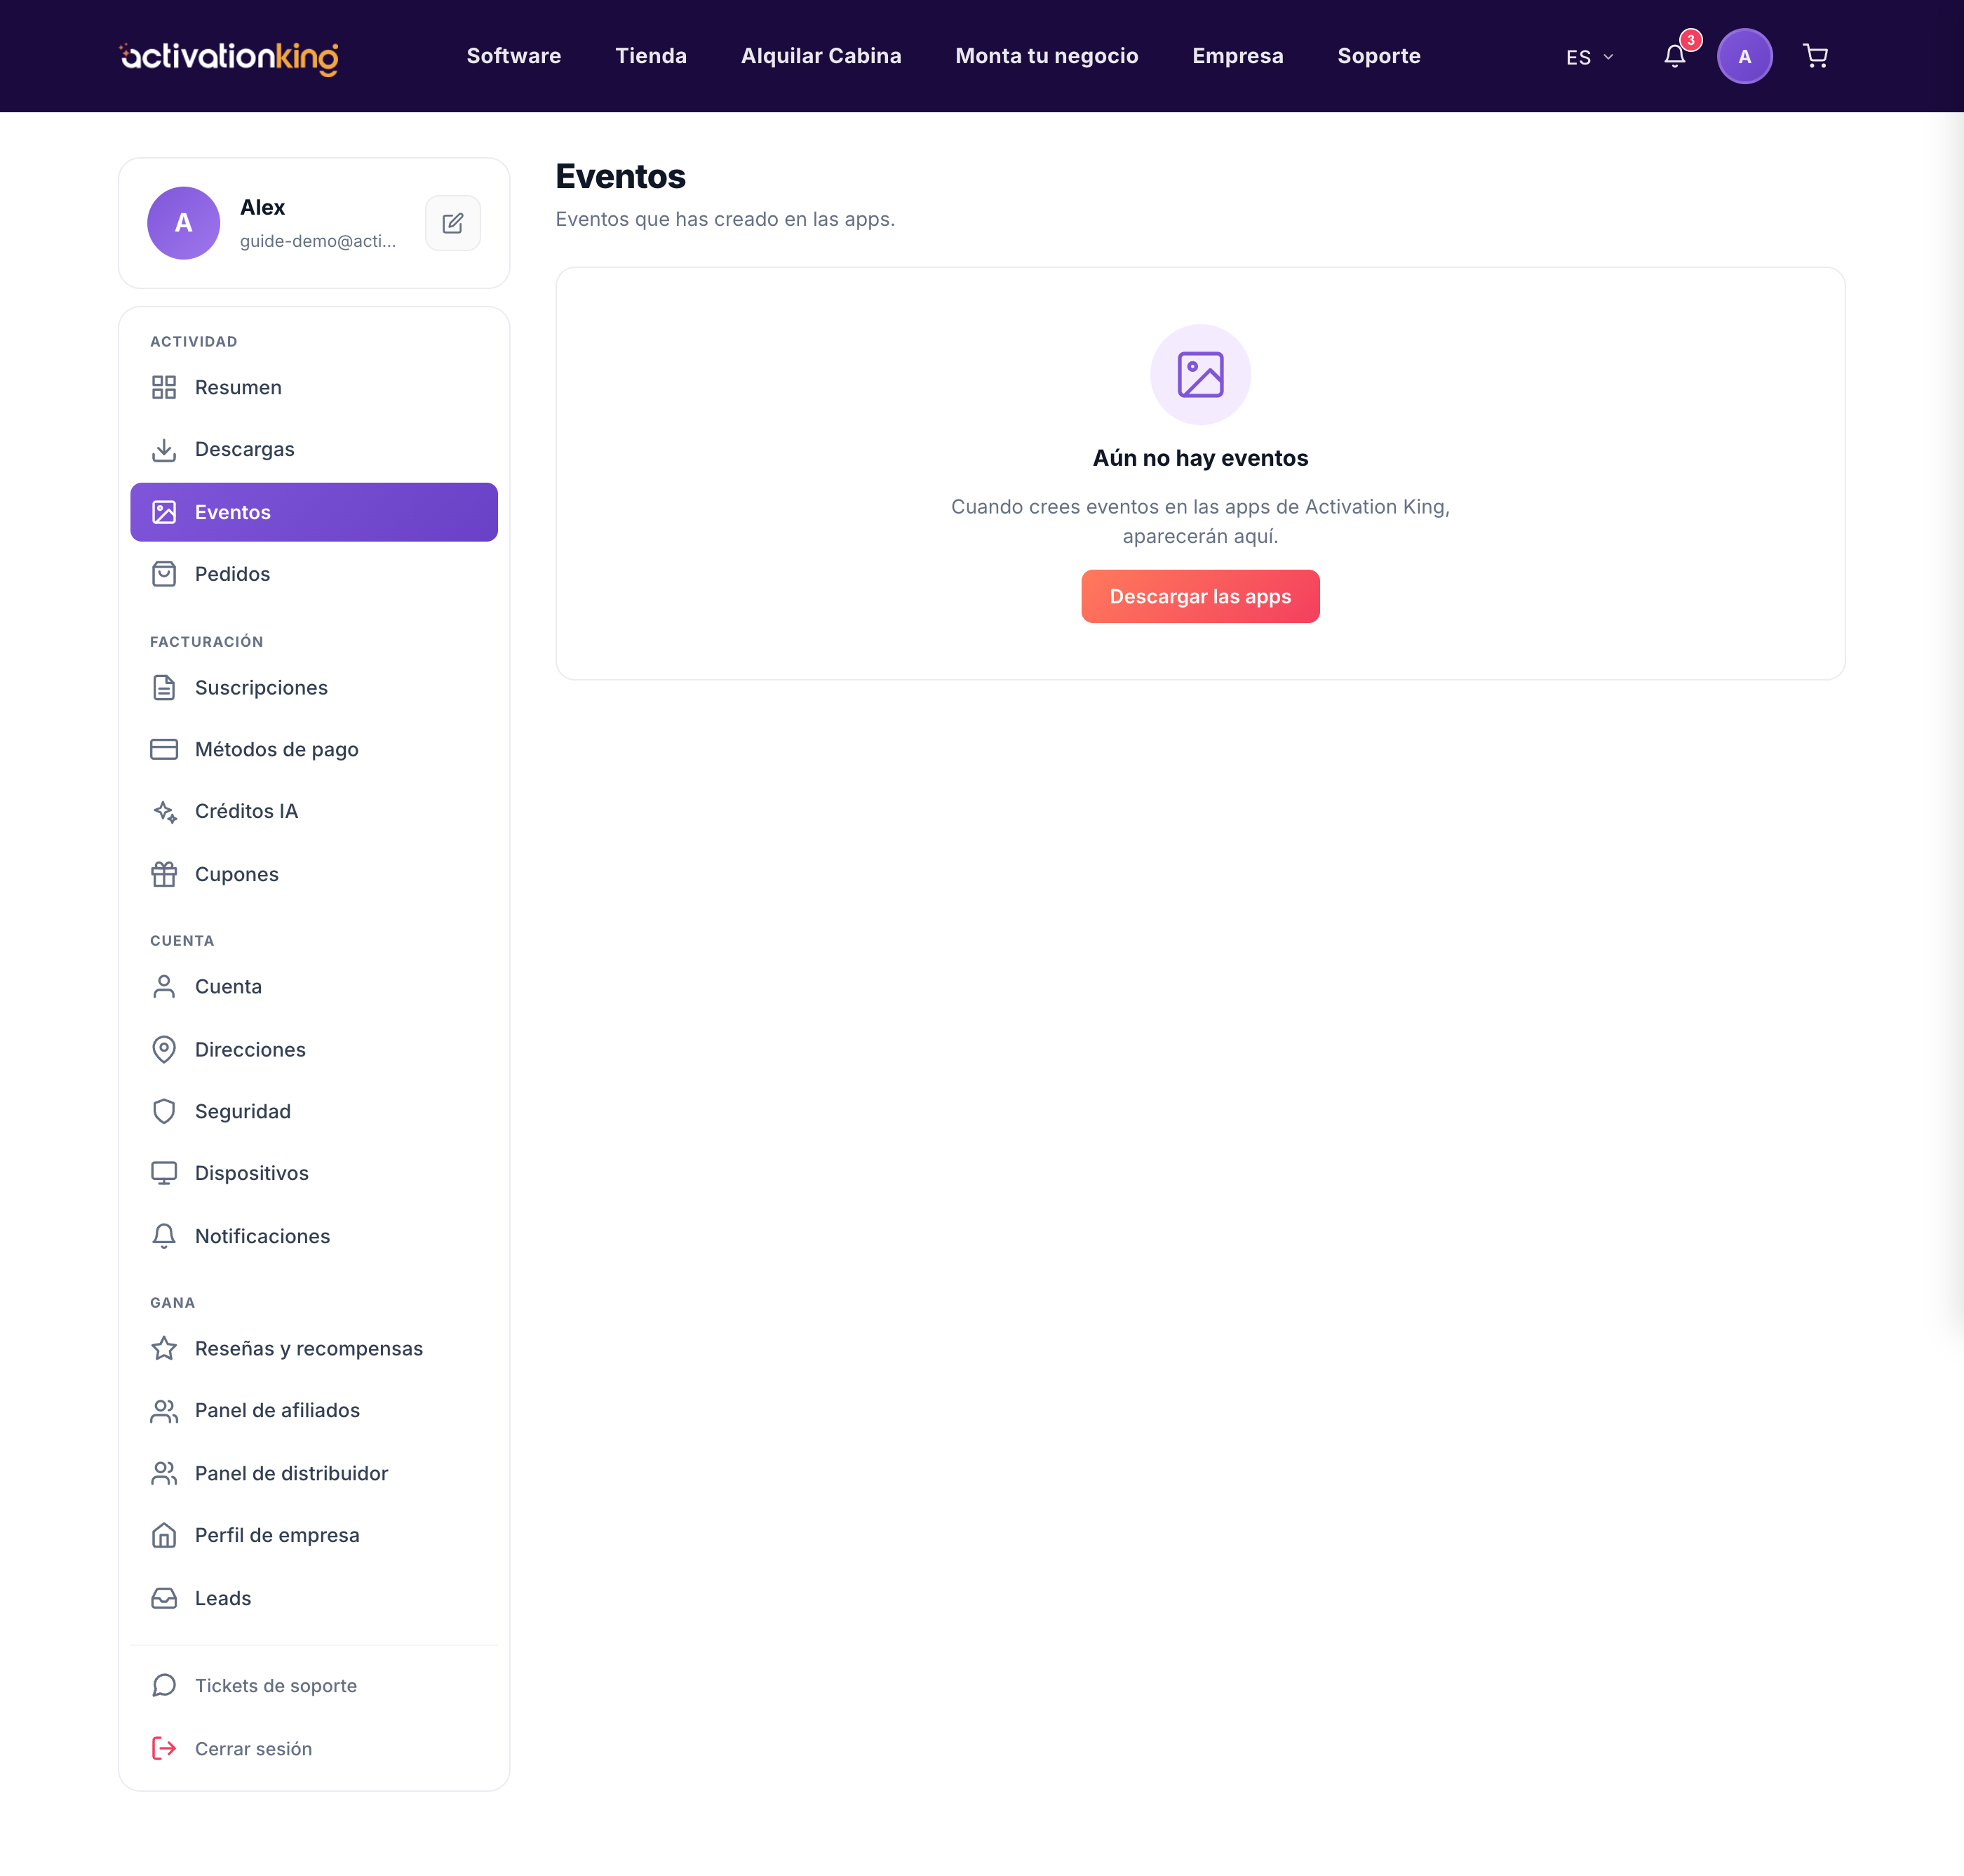Click the Eventos image icon in sidebar
This screenshot has width=1964, height=1876.
164,512
